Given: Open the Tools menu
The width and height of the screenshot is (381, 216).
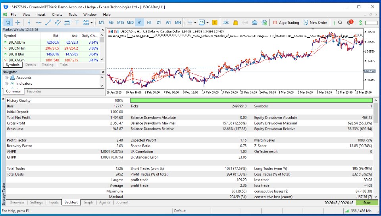Looking at the screenshot, I should (73, 15).
